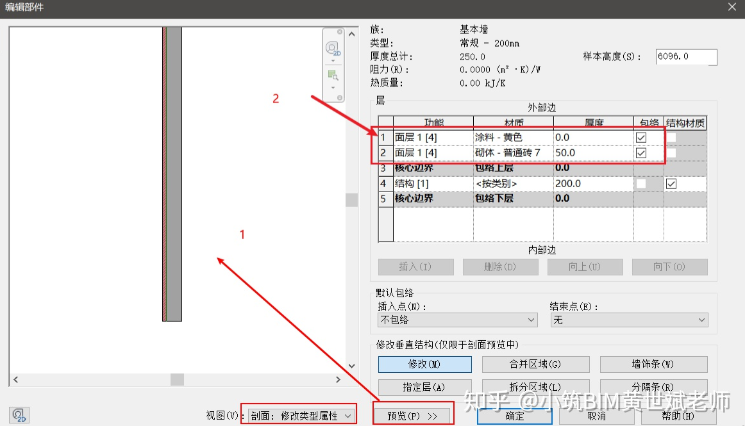The height and width of the screenshot is (426, 745).
Task: Click preview horizontal scrollbar left arrow
Action: click(x=16, y=379)
